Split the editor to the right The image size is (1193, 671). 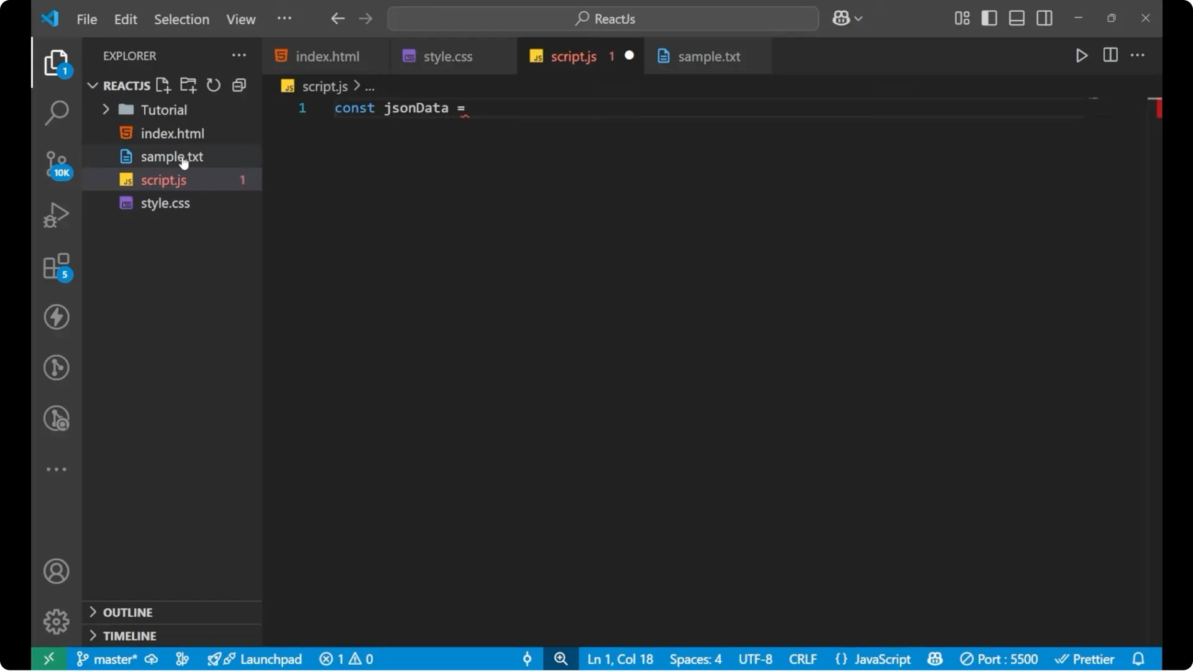click(1110, 55)
